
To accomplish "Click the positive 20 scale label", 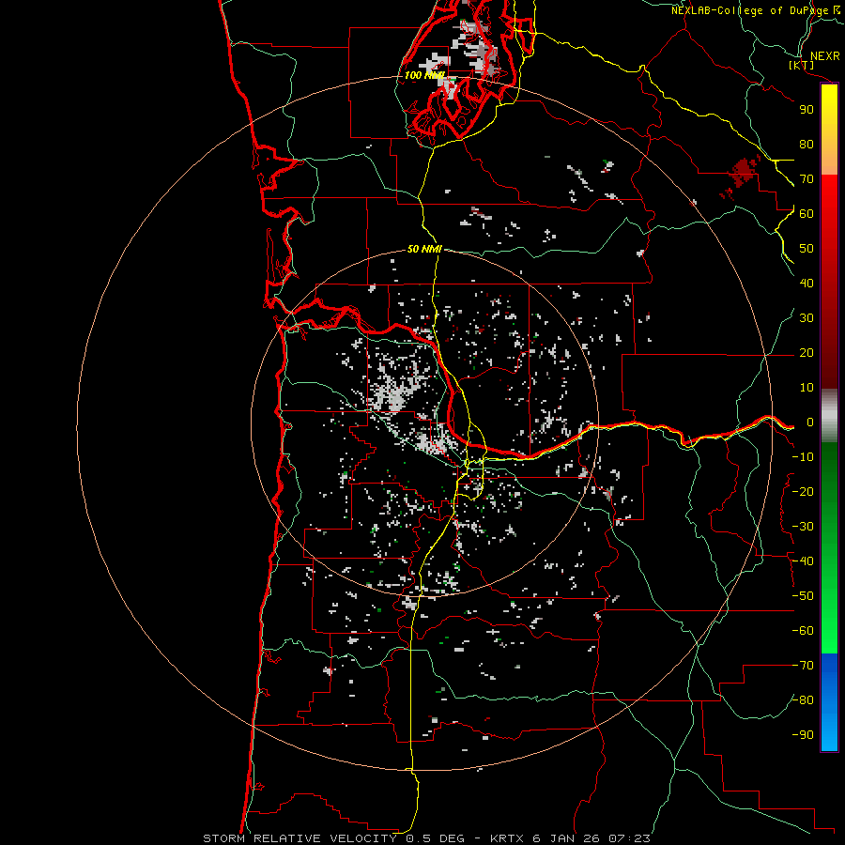I will pos(807,353).
